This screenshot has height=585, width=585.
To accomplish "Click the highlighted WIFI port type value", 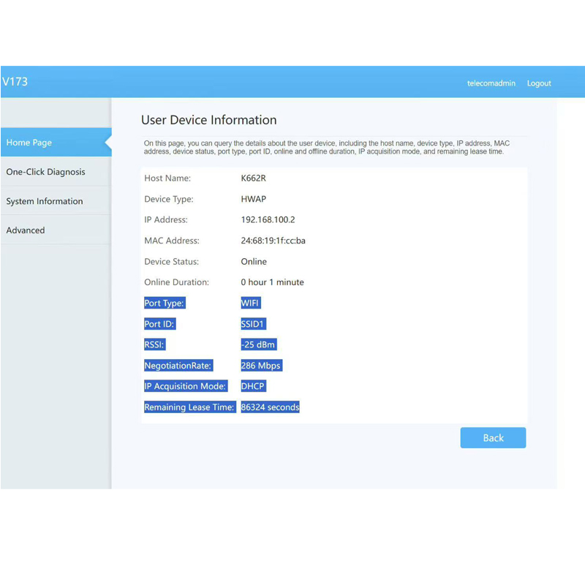I will (250, 303).
